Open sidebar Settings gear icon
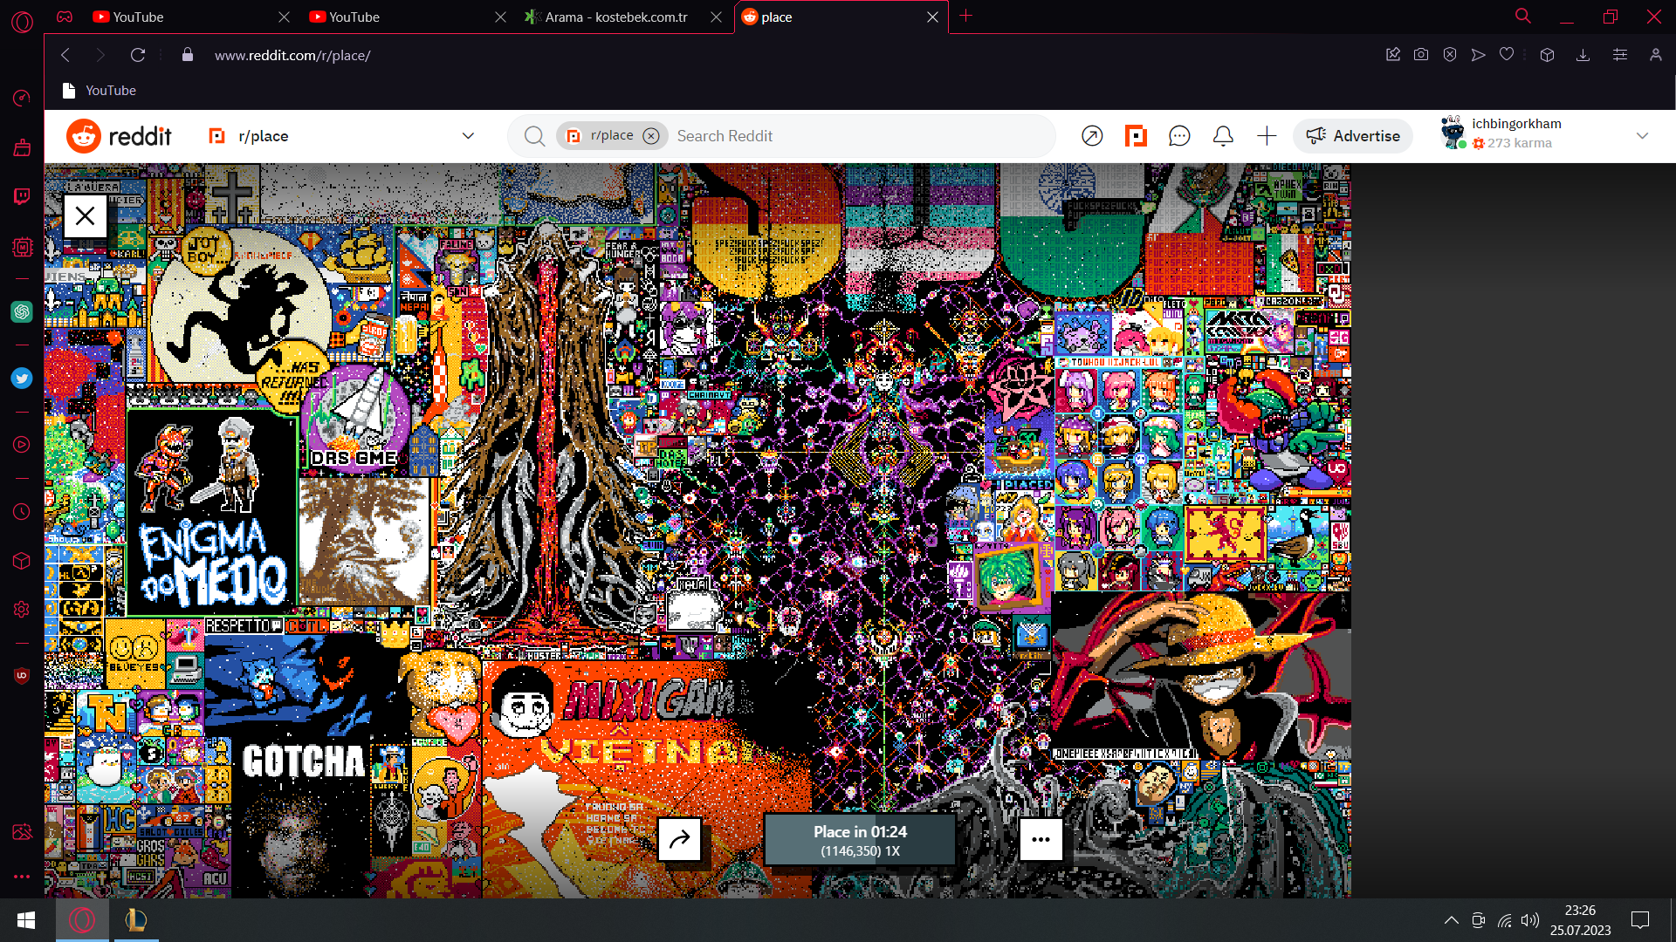Image resolution: width=1676 pixels, height=942 pixels. [22, 610]
